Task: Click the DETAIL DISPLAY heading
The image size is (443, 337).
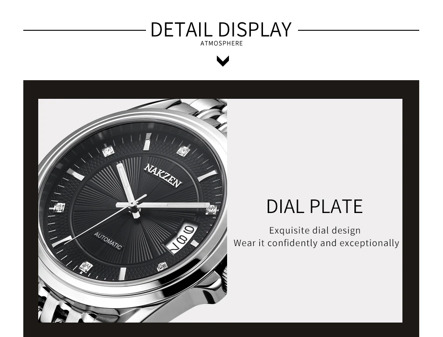Action: click(221, 30)
